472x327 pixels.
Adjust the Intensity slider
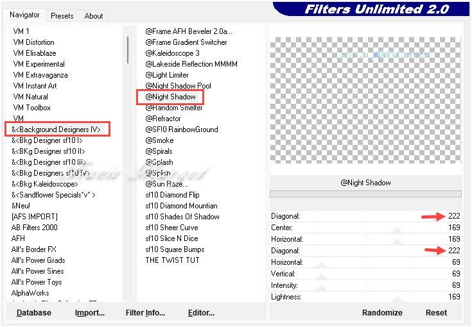(365, 285)
